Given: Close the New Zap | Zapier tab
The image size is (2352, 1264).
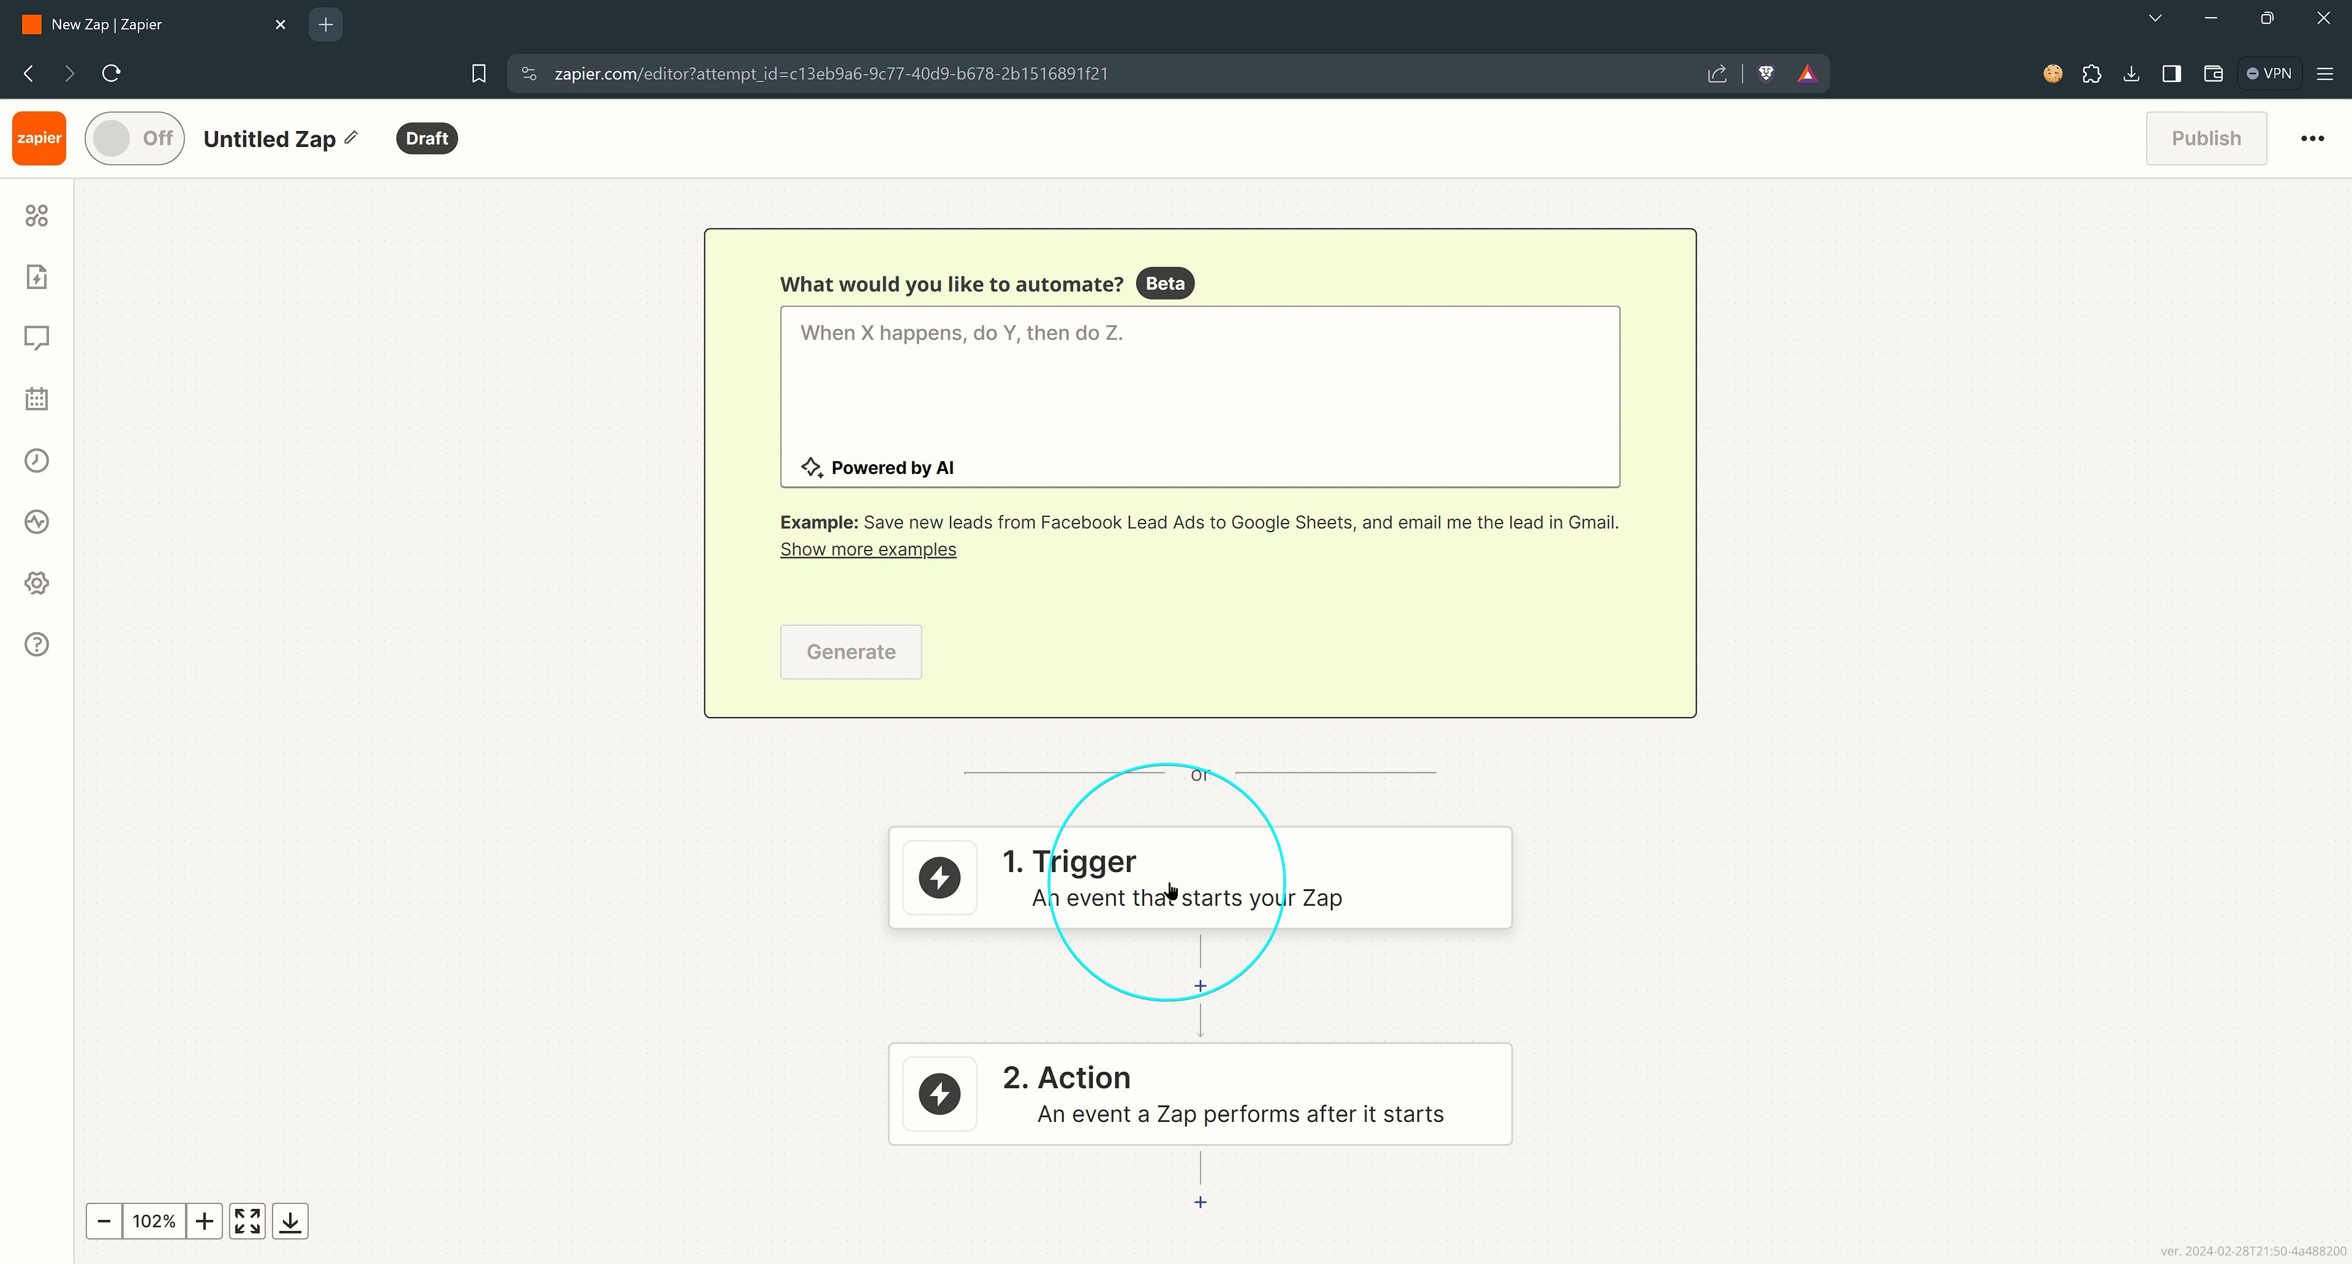Looking at the screenshot, I should 281,24.
